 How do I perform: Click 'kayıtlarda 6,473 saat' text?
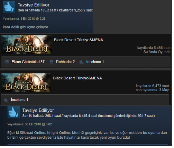click(x=152, y=86)
